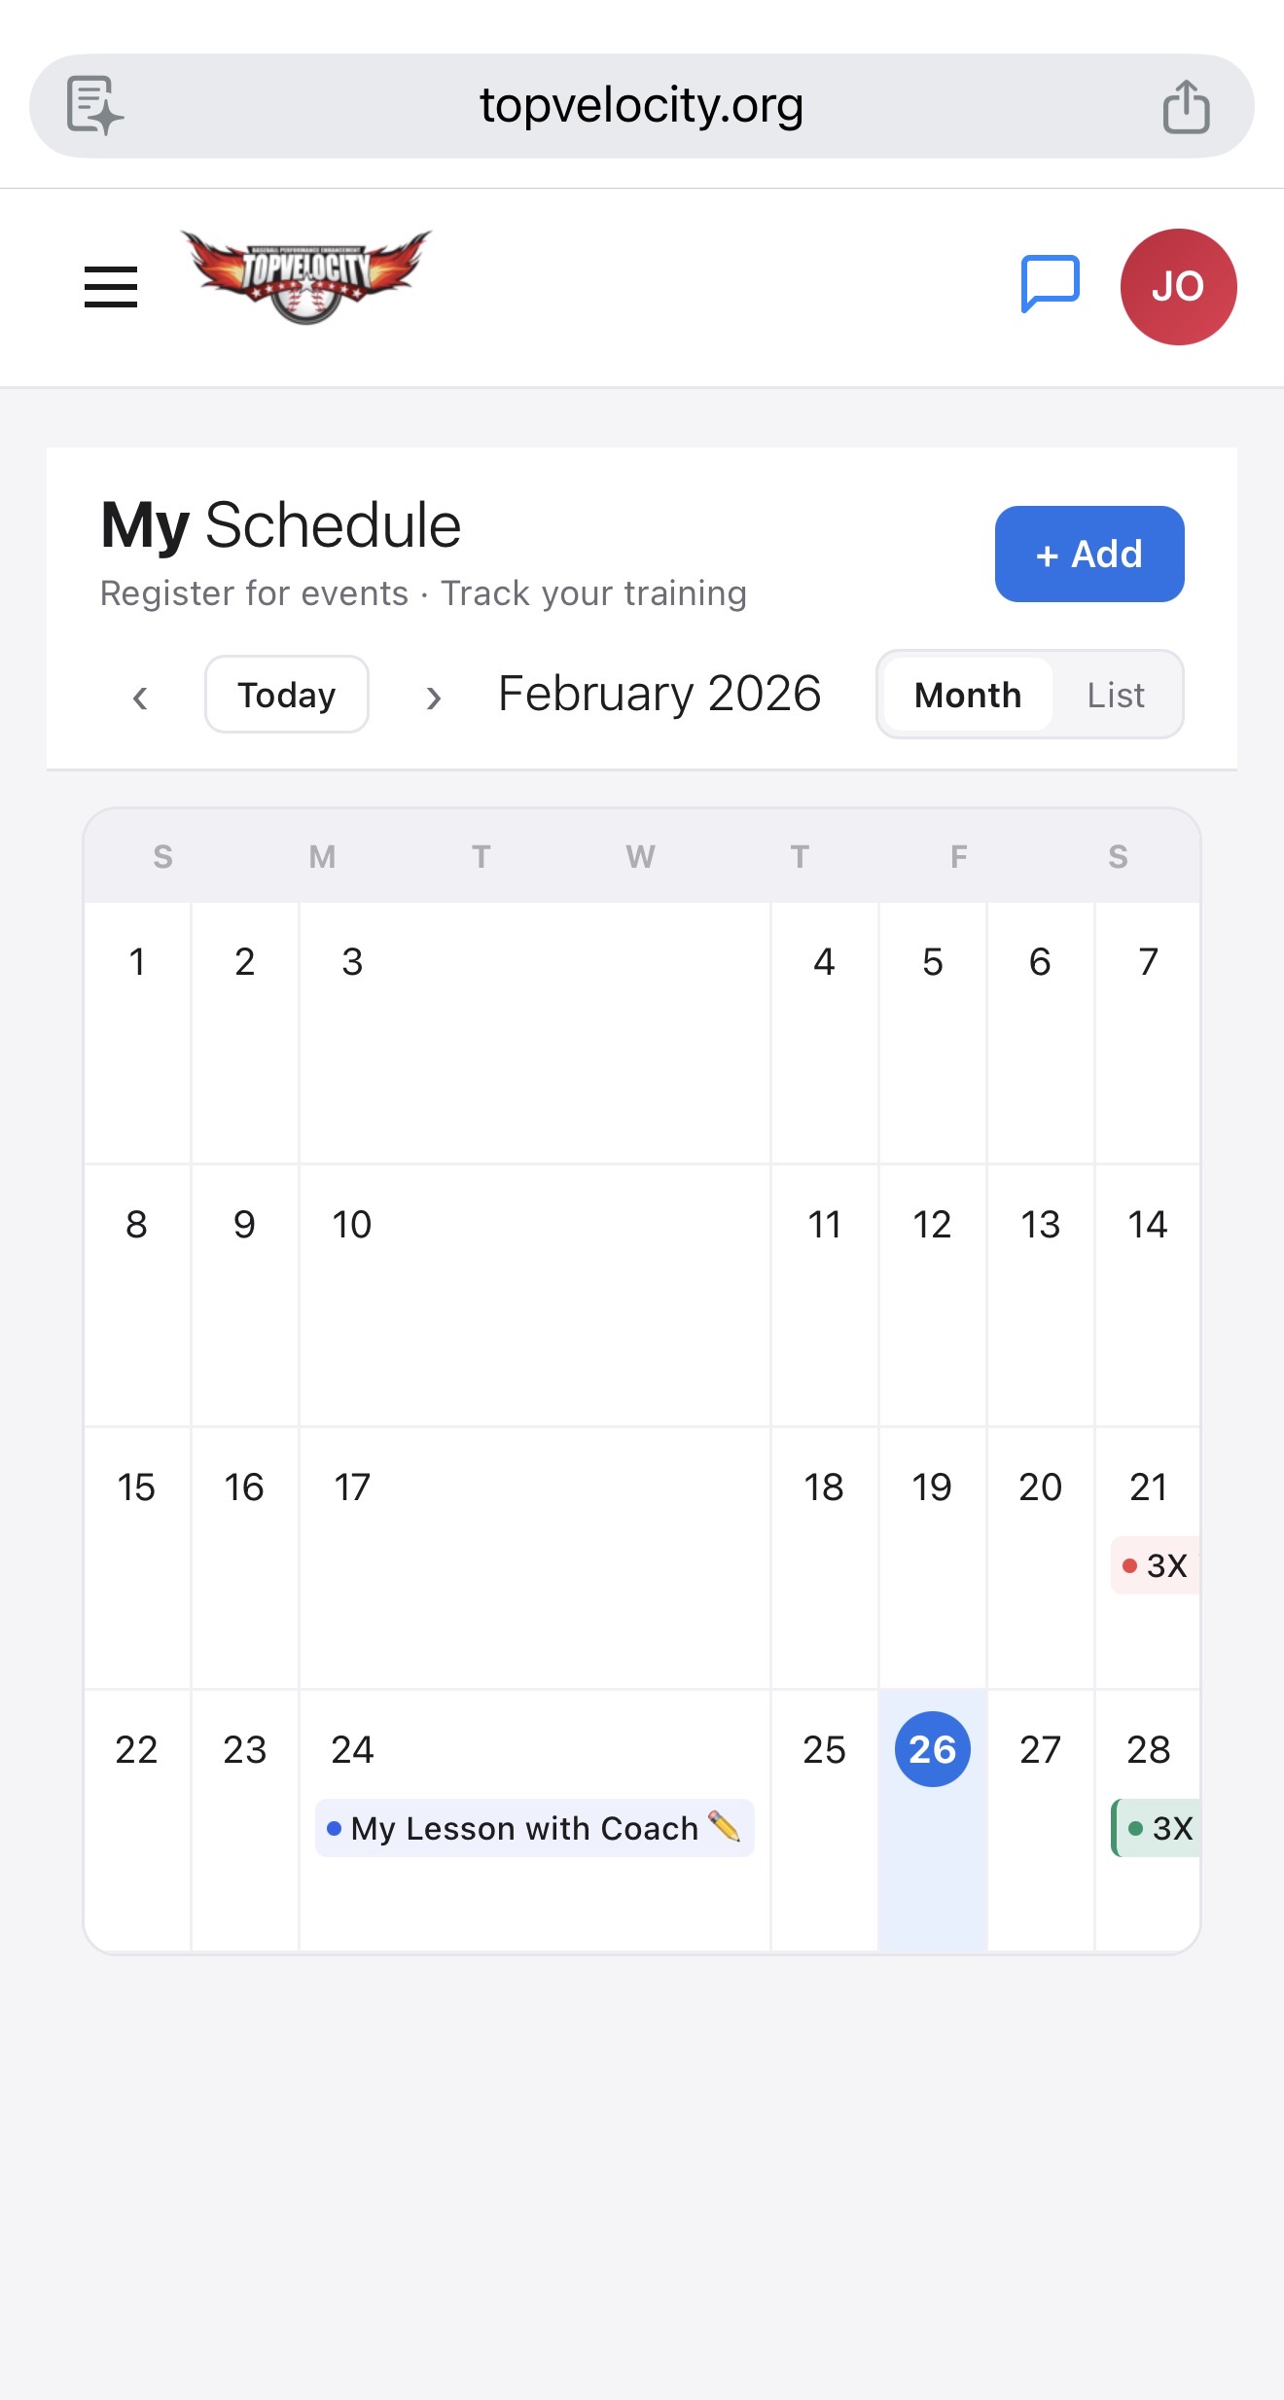This screenshot has height=2400, width=1284.
Task: Open My Lesson with Coach event
Action: (x=523, y=1828)
